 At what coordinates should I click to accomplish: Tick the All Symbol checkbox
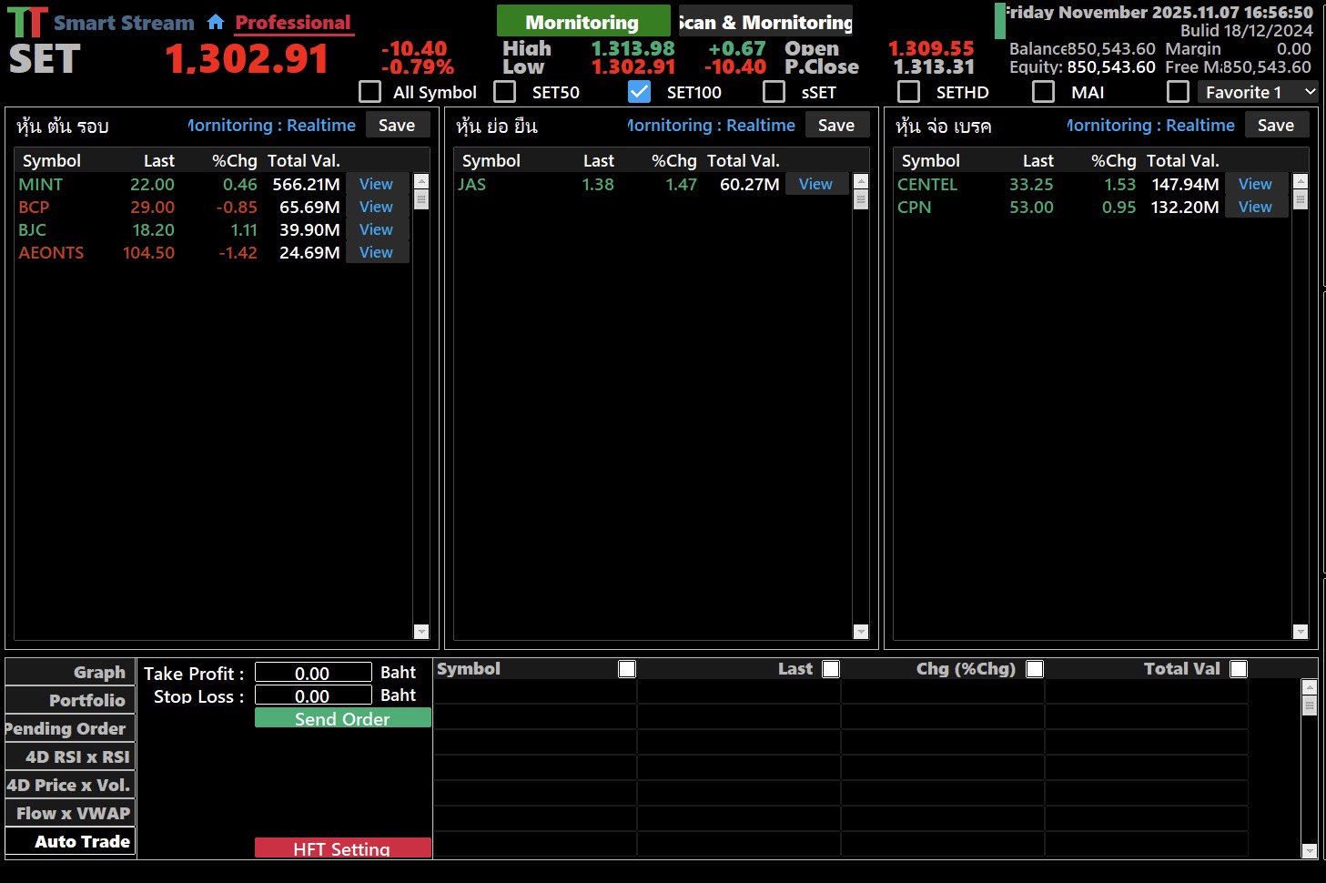pos(370,92)
